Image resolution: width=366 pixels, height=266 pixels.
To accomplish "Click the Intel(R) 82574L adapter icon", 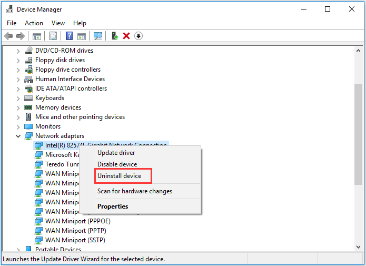I will click(x=38, y=145).
